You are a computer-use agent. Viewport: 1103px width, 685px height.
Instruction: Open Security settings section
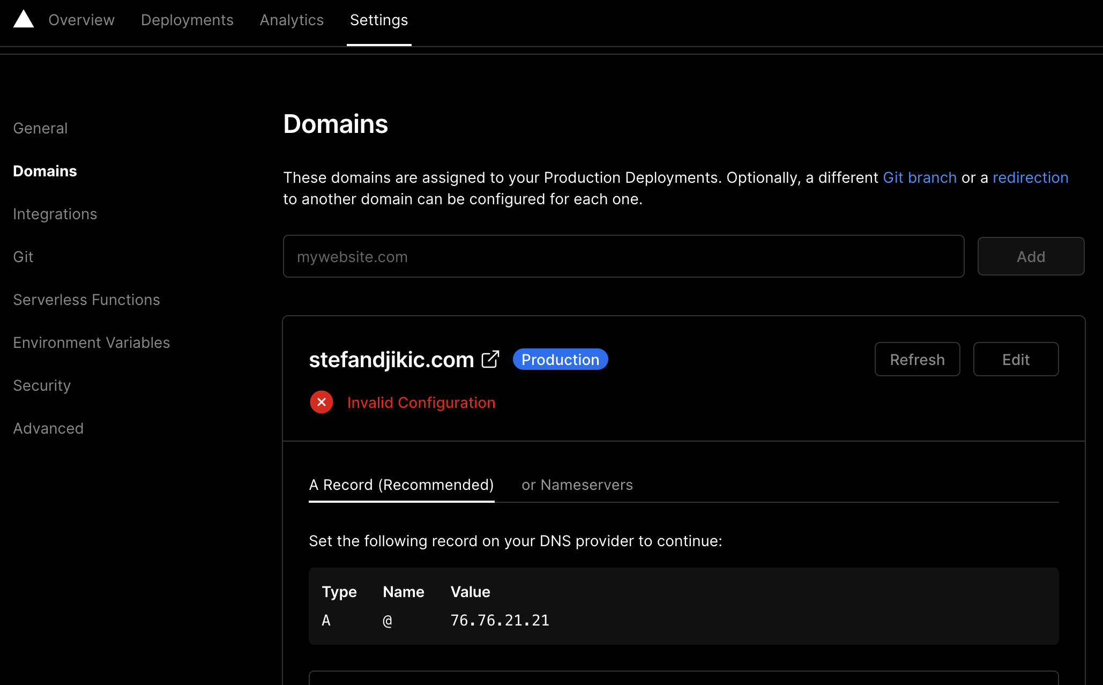[x=42, y=385]
